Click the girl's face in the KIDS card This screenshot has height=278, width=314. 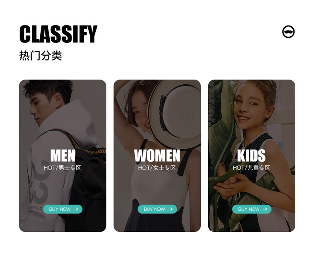point(250,106)
